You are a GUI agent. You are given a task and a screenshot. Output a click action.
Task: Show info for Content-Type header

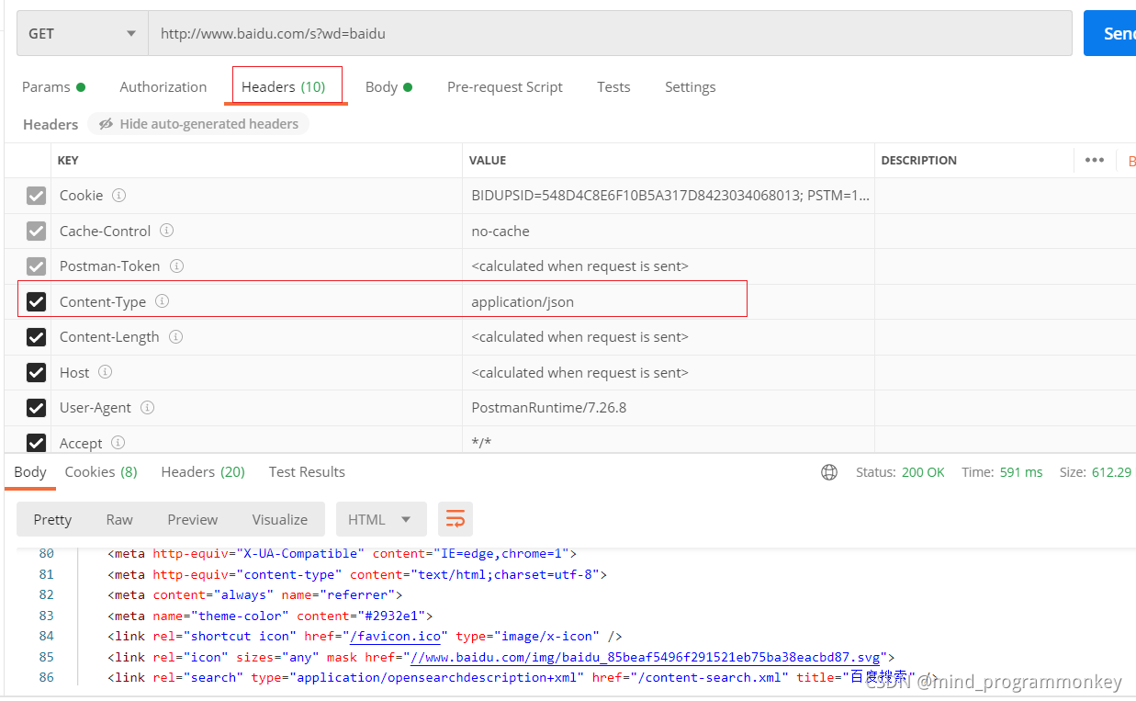coord(162,301)
